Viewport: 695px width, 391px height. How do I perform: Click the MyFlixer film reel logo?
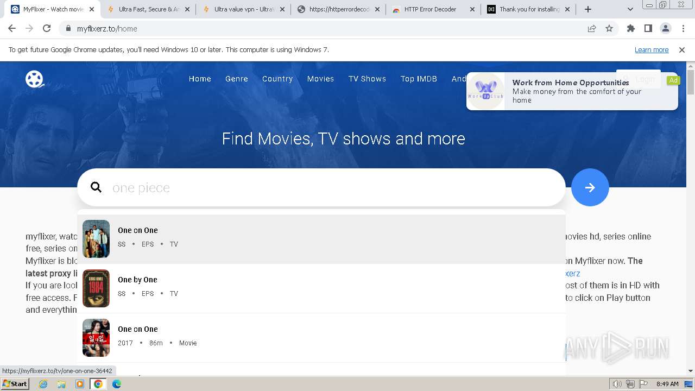[x=34, y=79]
